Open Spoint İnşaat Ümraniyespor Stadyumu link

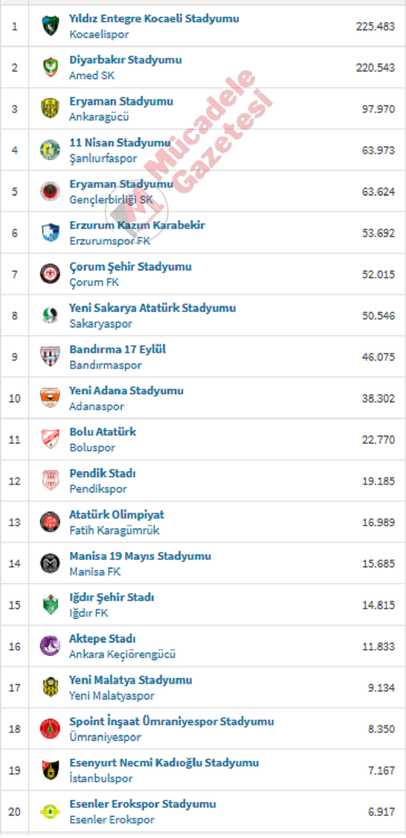pos(172,722)
